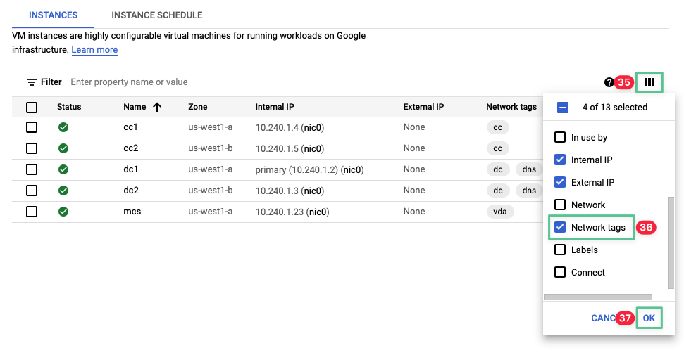Image resolution: width=684 pixels, height=355 pixels.
Task: Click the green status icon for cc1
Action: tap(63, 127)
